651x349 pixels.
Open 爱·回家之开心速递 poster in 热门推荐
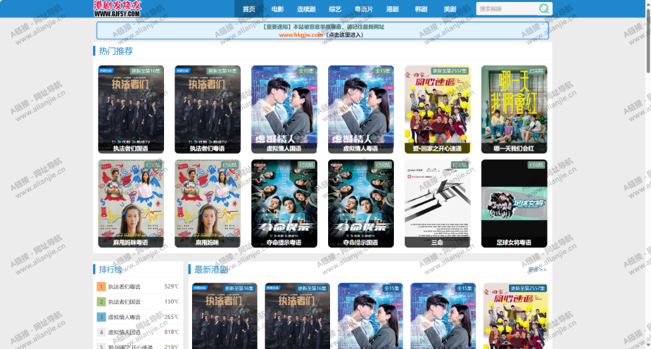pyautogui.click(x=437, y=109)
